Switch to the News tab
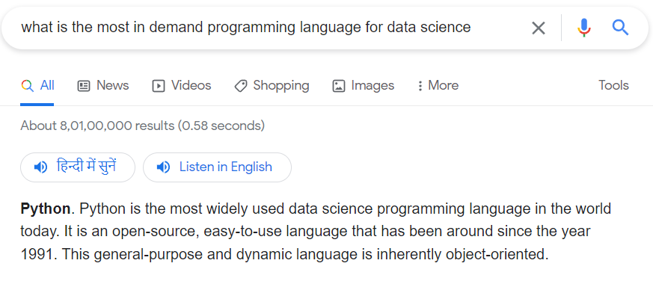Image resolution: width=653 pixels, height=281 pixels. click(x=103, y=85)
